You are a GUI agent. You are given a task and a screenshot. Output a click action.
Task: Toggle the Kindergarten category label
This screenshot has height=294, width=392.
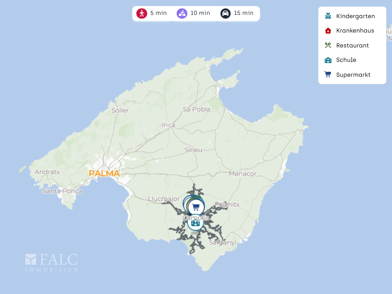pos(355,16)
